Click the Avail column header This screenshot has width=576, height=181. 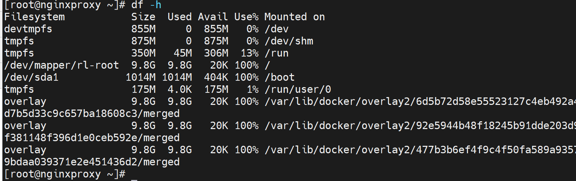coord(213,17)
